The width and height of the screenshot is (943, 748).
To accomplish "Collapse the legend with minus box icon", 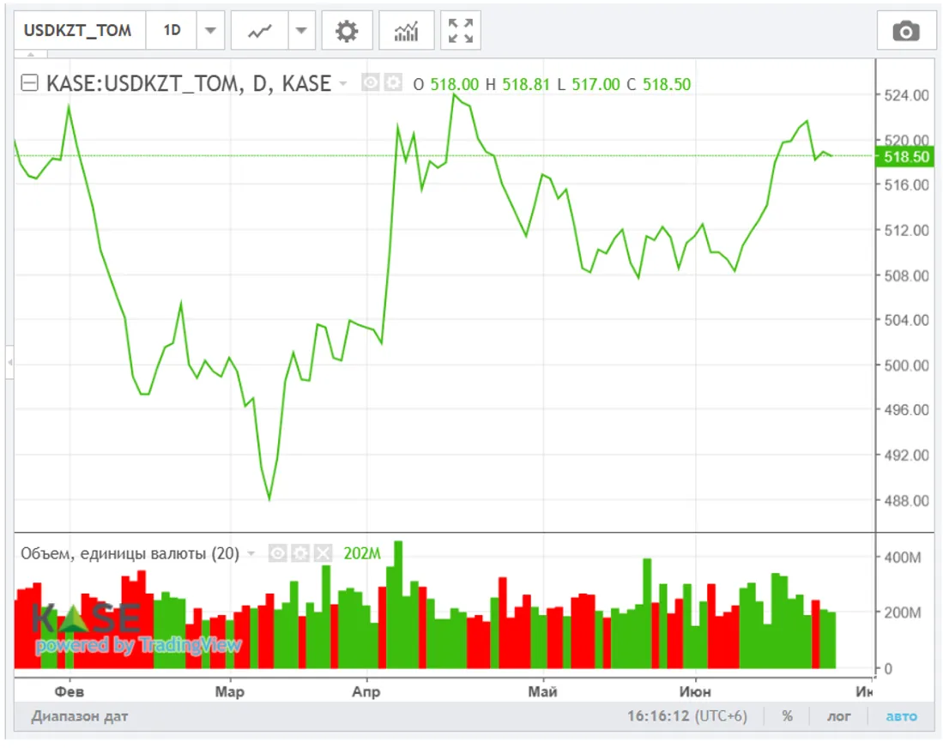I will 30,83.
